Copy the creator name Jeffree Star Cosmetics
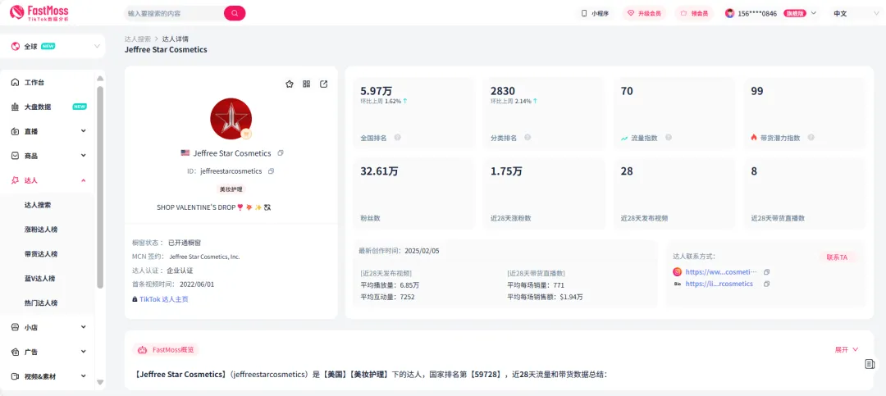The image size is (886, 396). click(x=281, y=153)
